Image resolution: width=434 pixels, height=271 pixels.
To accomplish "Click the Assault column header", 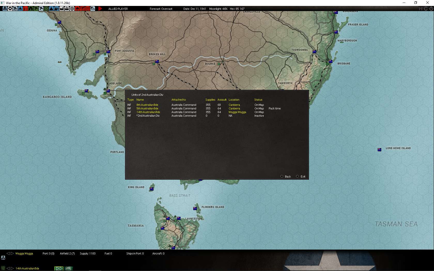I will pyautogui.click(x=222, y=100).
